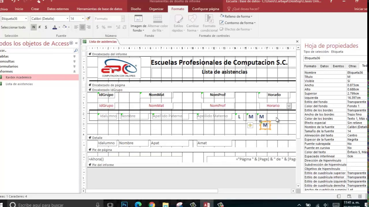The image size is (369, 207).
Task: Close the Lista de asistencias document tab
Action: (297, 41)
